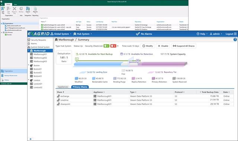Viewport: 238px width, 141px height.
Task: Expand the Security Check-List arrow
Action: point(118,46)
